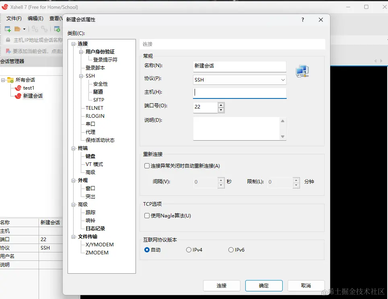Collapse the 用户身份验证 tree node
Image resolution: width=388 pixels, height=299 pixels.
81,52
